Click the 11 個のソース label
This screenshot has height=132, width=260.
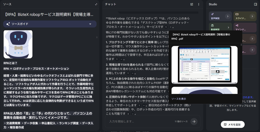[181, 121]
